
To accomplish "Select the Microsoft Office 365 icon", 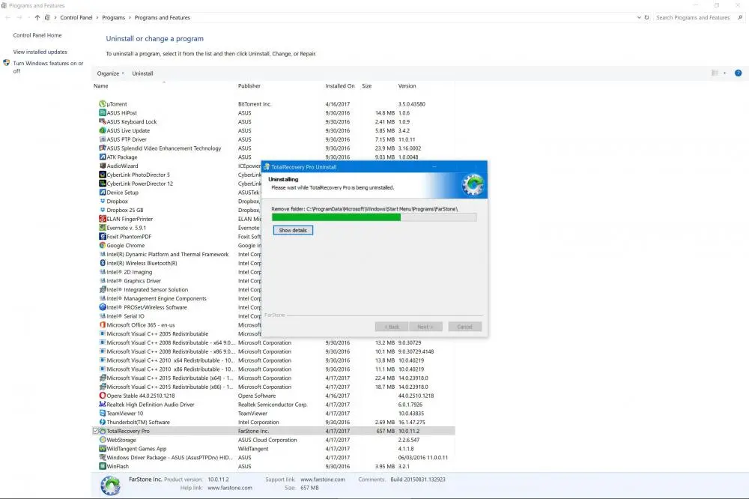I will click(x=102, y=325).
